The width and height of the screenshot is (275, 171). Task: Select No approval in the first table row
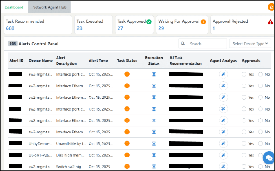coord(261,74)
